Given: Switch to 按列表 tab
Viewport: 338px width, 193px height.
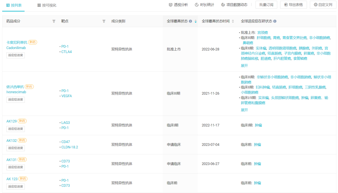Looking at the screenshot, I should click(14, 5).
